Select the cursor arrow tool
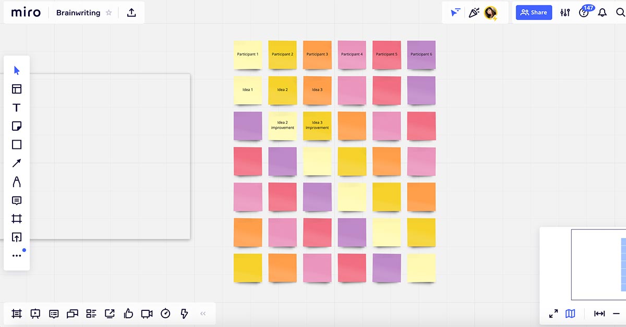This screenshot has height=327, width=626. click(x=17, y=70)
